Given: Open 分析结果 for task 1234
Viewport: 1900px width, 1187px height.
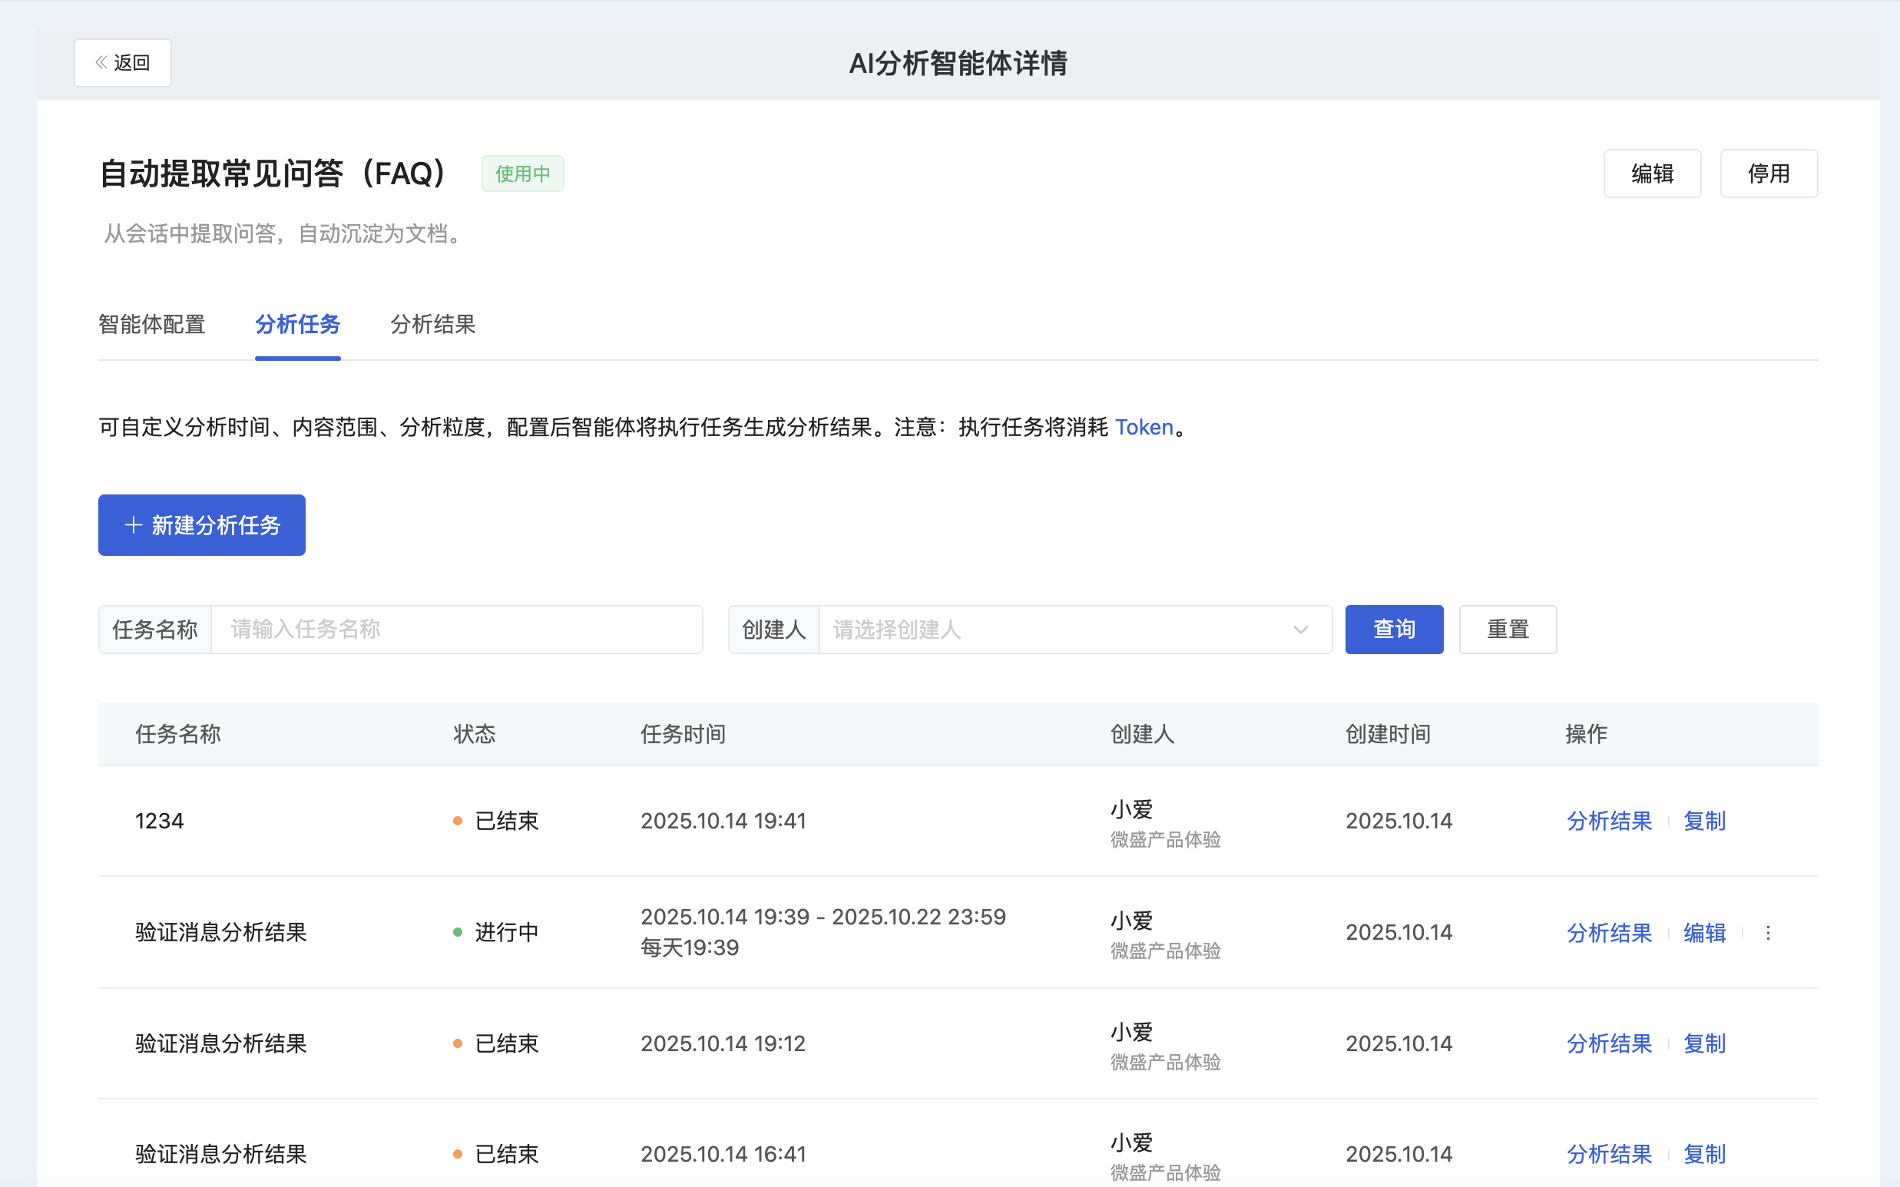Looking at the screenshot, I should pos(1610,822).
